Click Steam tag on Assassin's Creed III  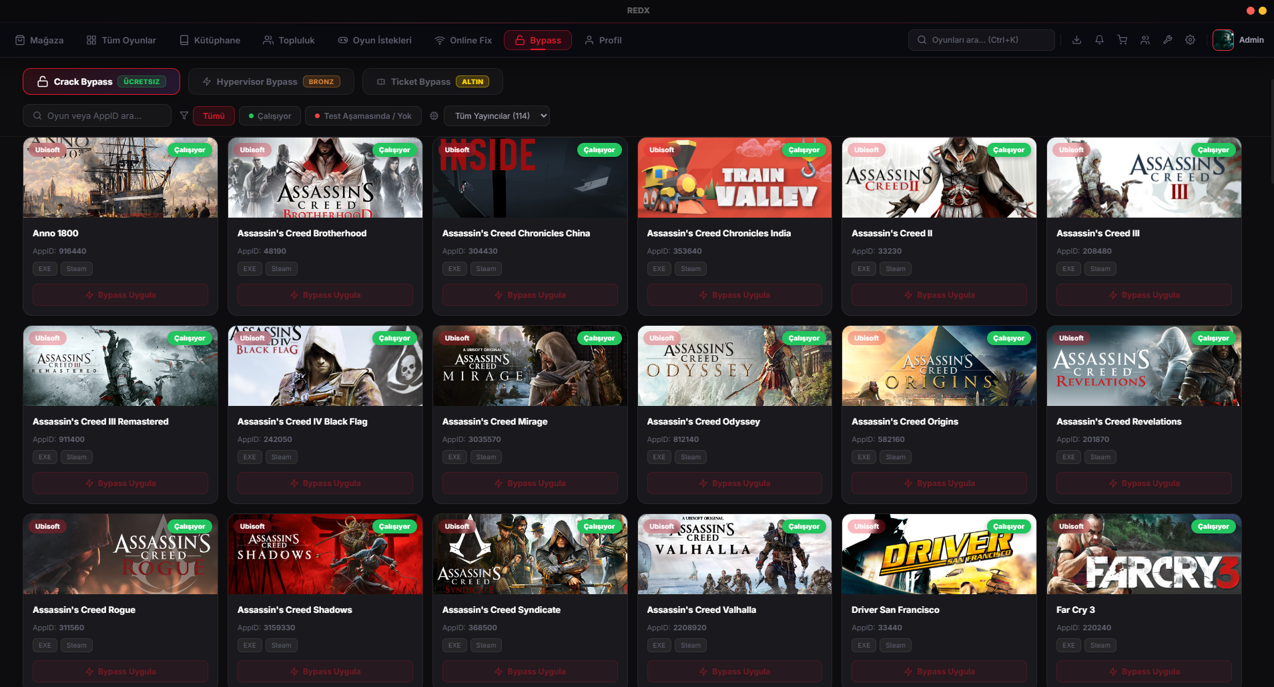click(1100, 269)
